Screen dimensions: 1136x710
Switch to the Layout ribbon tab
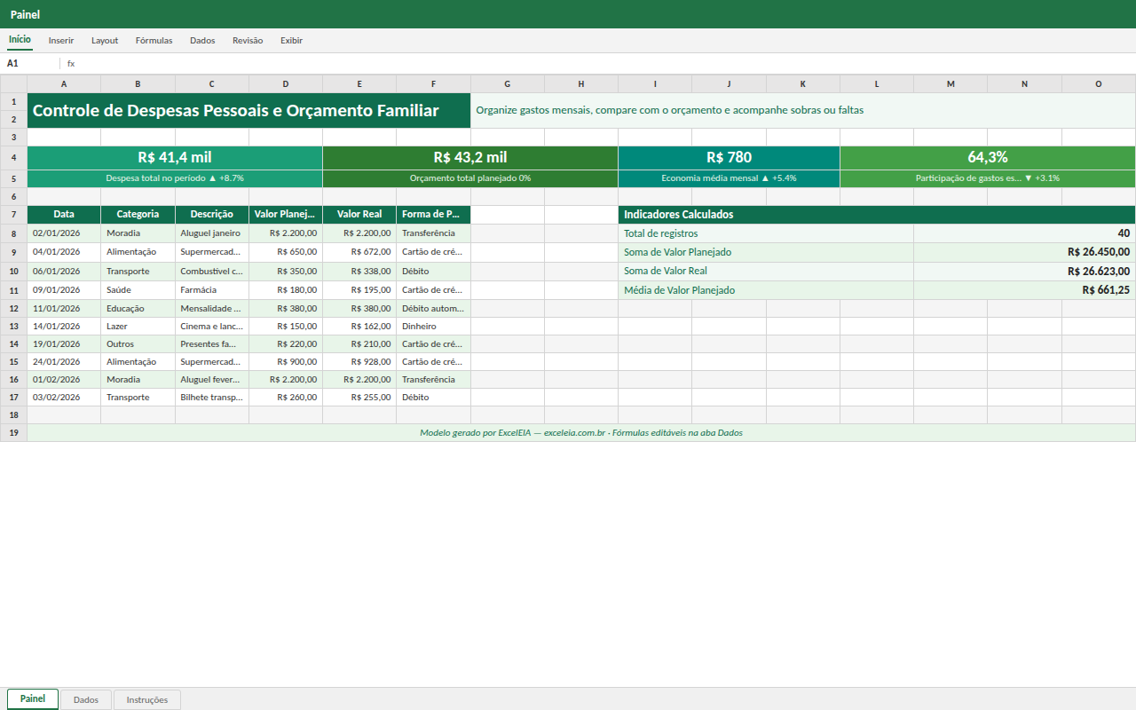coord(105,41)
